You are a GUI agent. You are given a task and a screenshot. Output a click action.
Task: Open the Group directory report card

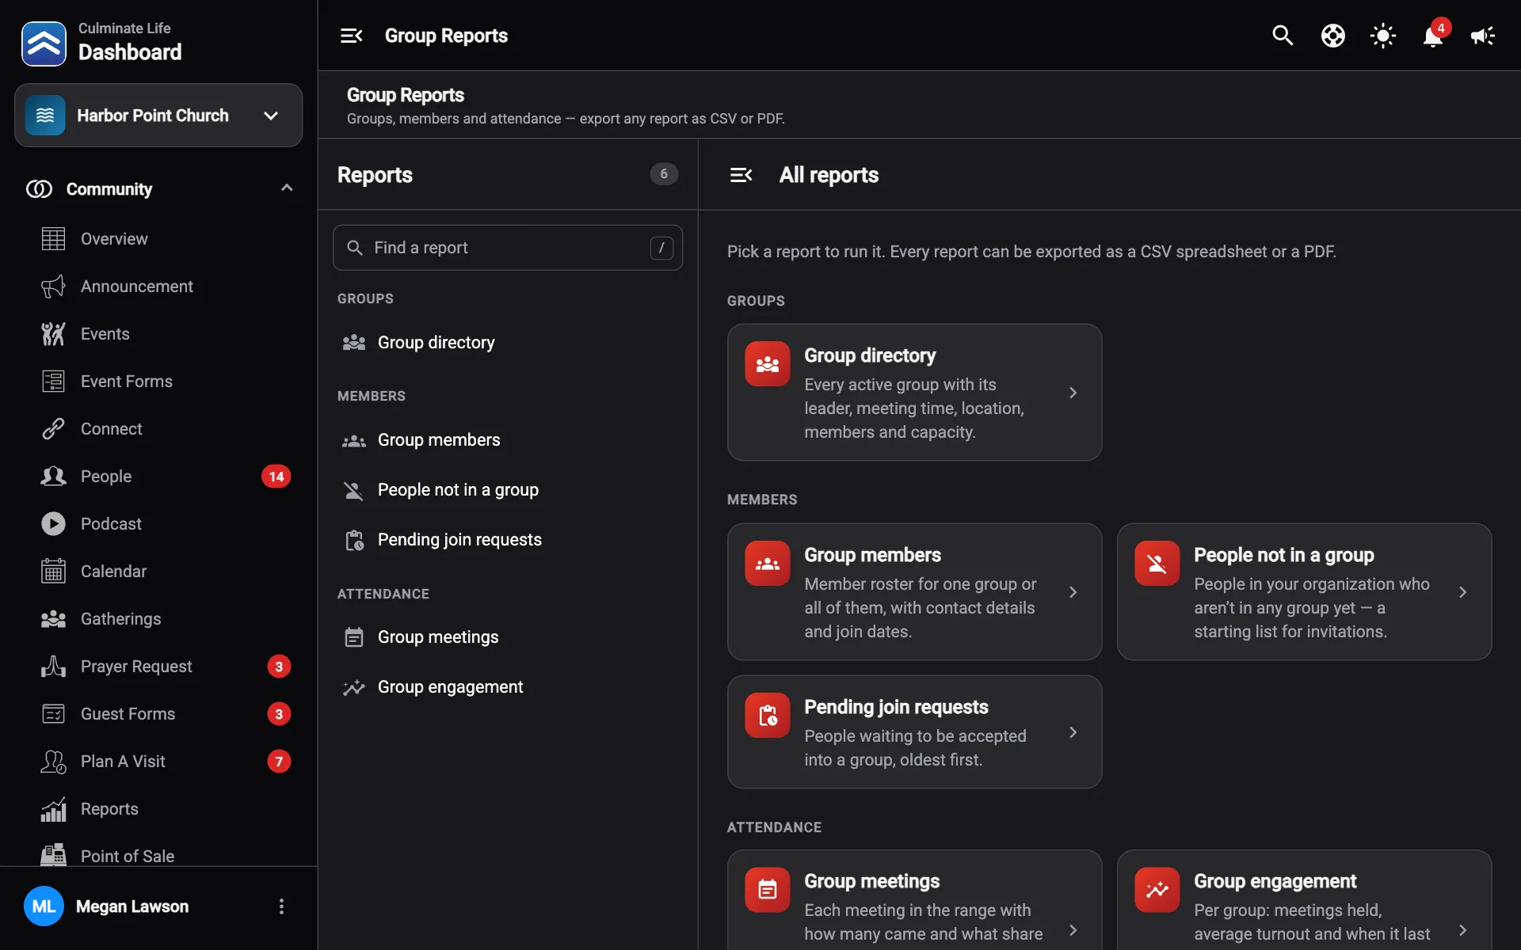[x=915, y=393]
